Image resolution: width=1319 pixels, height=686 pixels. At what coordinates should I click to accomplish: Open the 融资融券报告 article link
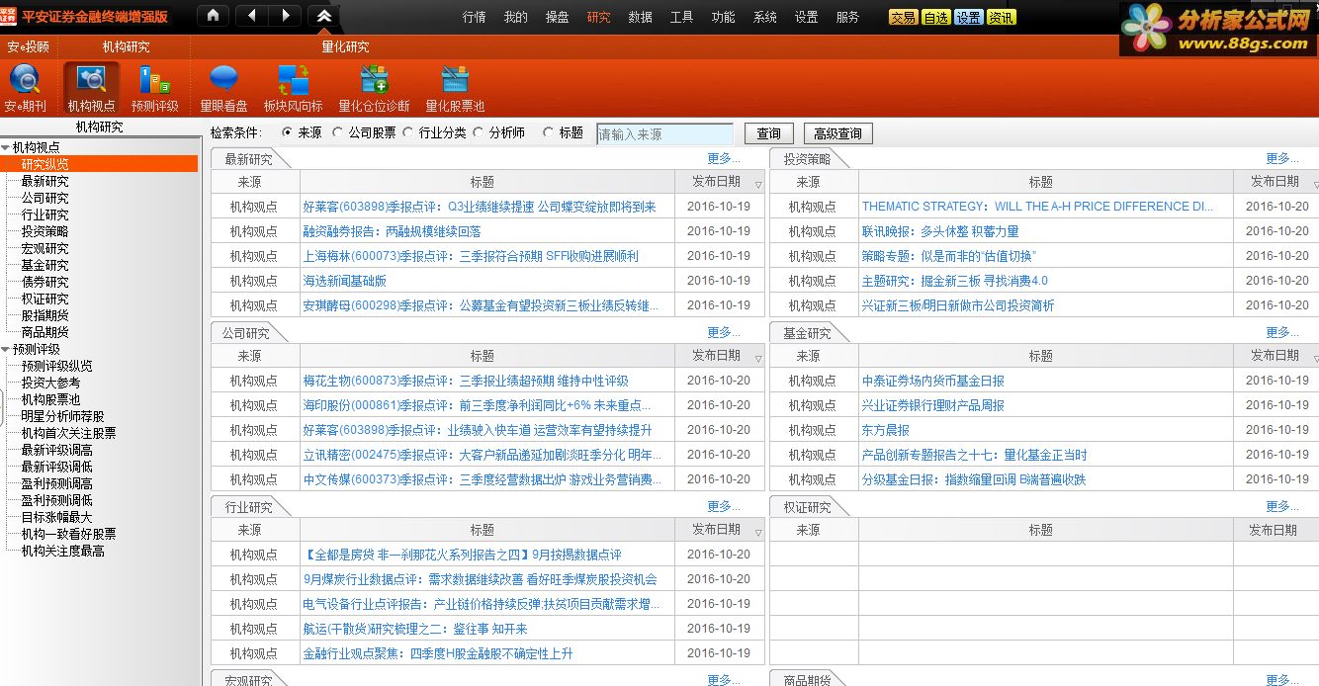[392, 231]
